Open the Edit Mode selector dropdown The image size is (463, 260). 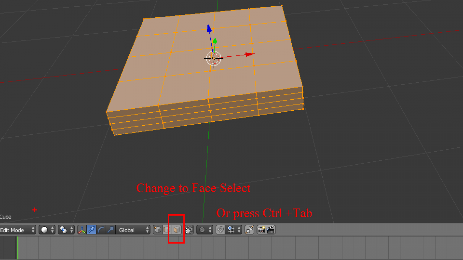click(18, 230)
